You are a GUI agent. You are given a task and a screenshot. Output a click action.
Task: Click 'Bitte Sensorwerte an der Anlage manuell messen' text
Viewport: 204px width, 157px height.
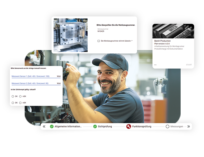28,68
